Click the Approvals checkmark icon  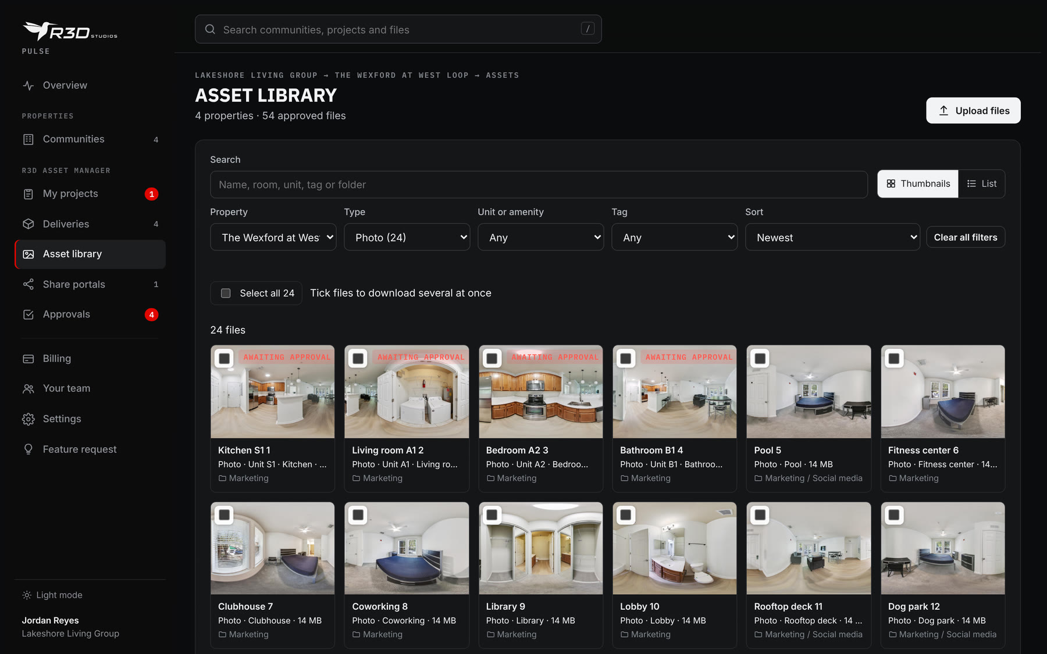pos(29,315)
